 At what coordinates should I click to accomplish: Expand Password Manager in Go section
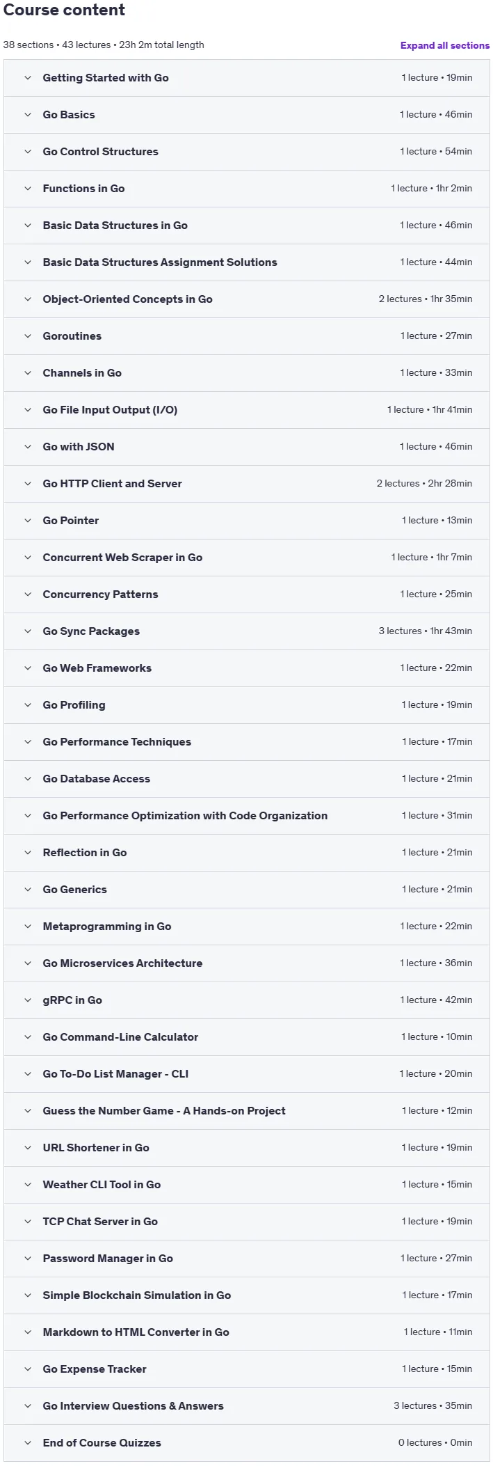point(247,1259)
